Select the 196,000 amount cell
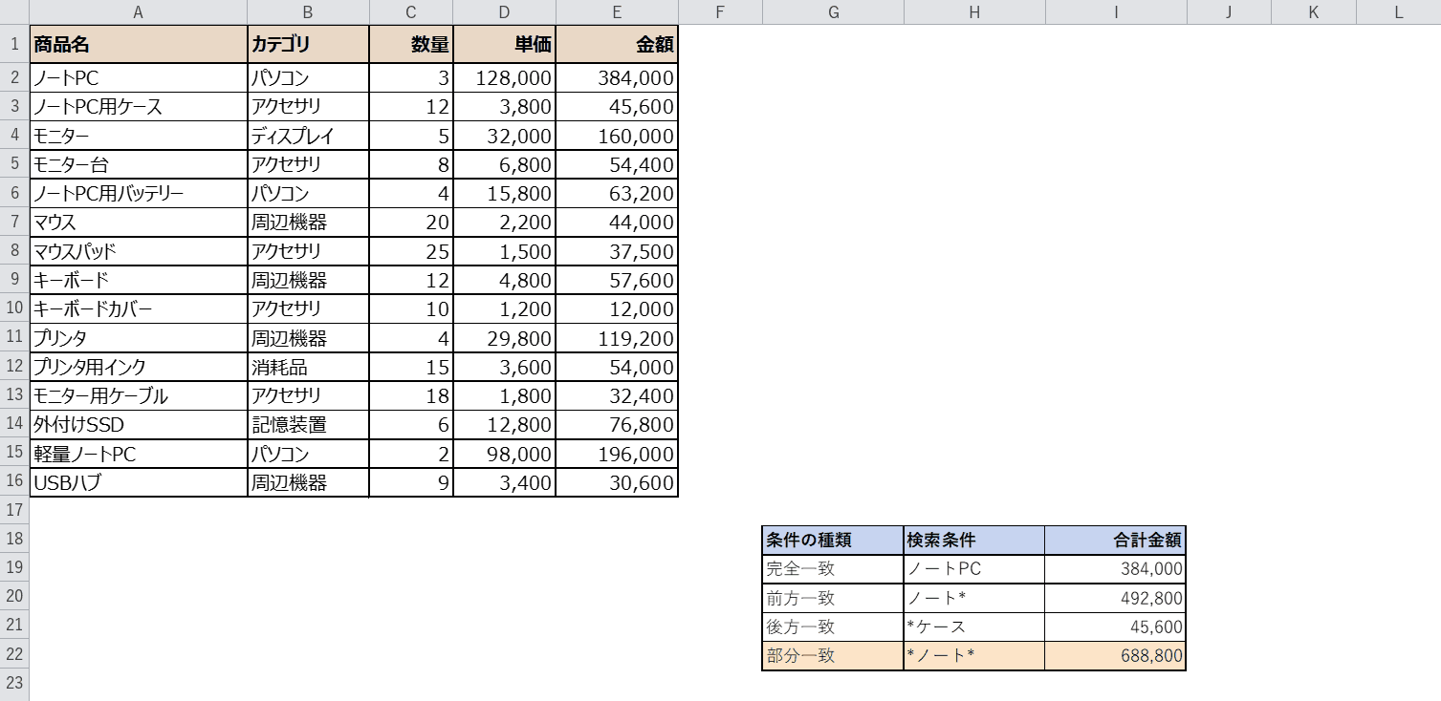Screen dimensions: 1441x701 tap(617, 454)
